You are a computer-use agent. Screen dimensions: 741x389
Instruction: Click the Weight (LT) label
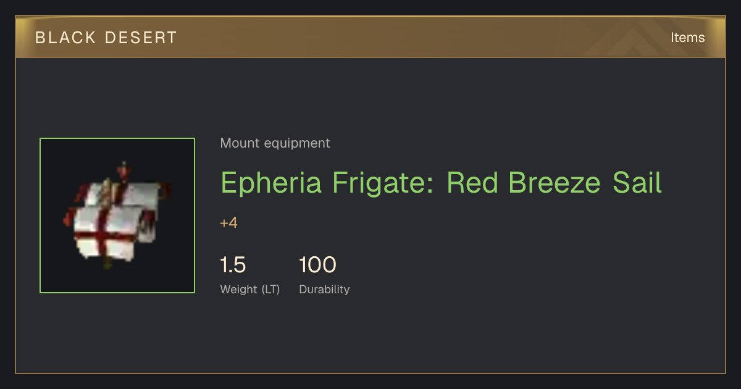click(x=250, y=290)
